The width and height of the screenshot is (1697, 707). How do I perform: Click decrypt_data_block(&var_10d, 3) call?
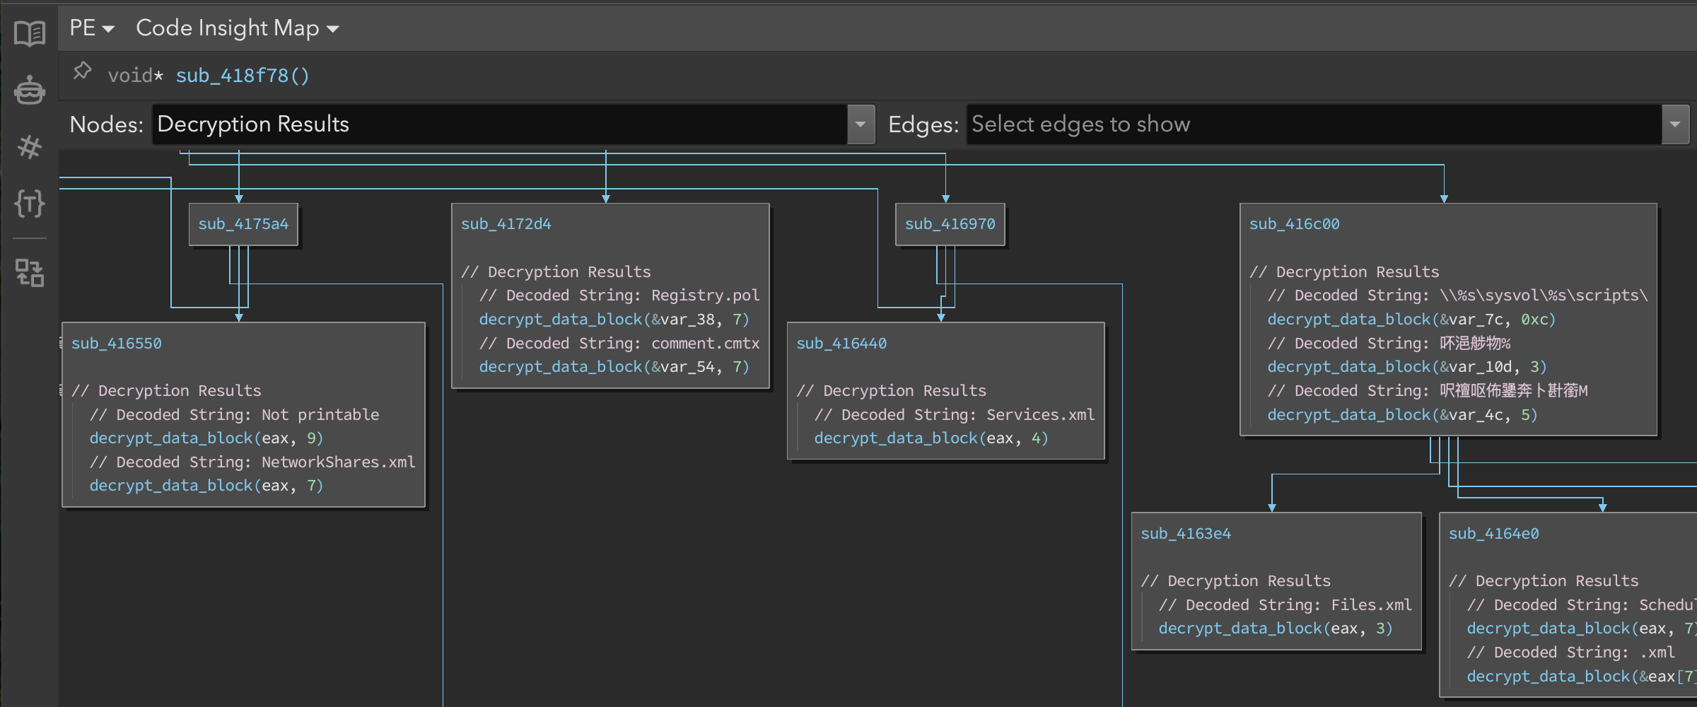pyautogui.click(x=1407, y=367)
